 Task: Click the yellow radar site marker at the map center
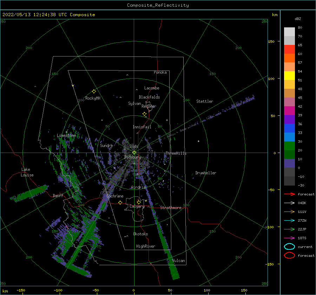click(134, 153)
